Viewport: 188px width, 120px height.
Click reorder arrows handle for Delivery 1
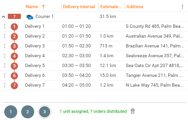(5, 26)
